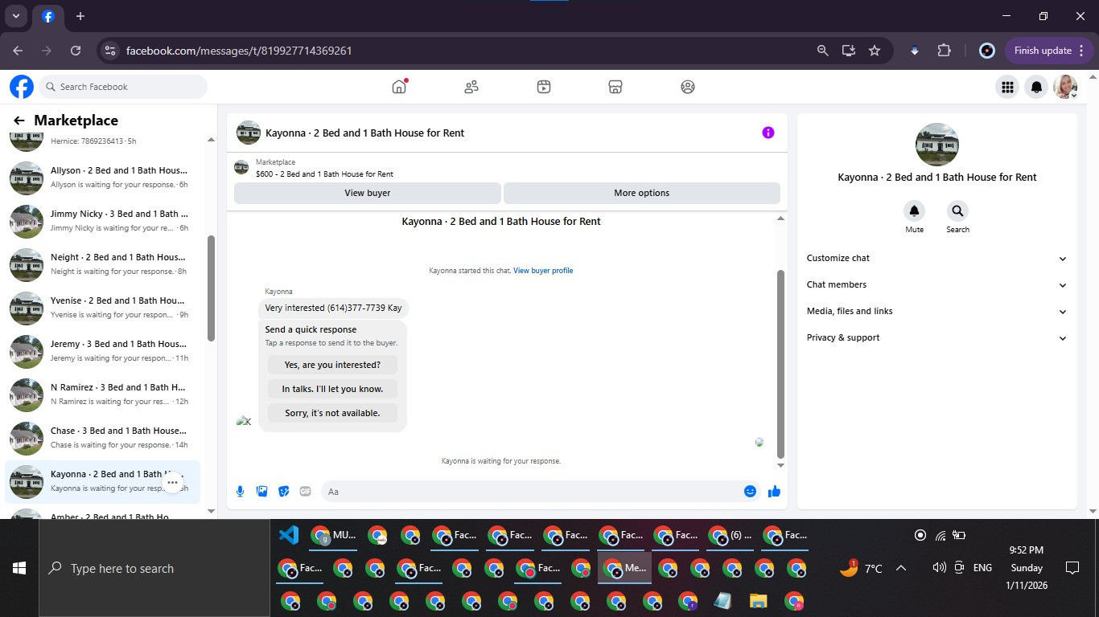Open Windows notification center
This screenshot has width=1099, height=617.
coord(1072,568)
